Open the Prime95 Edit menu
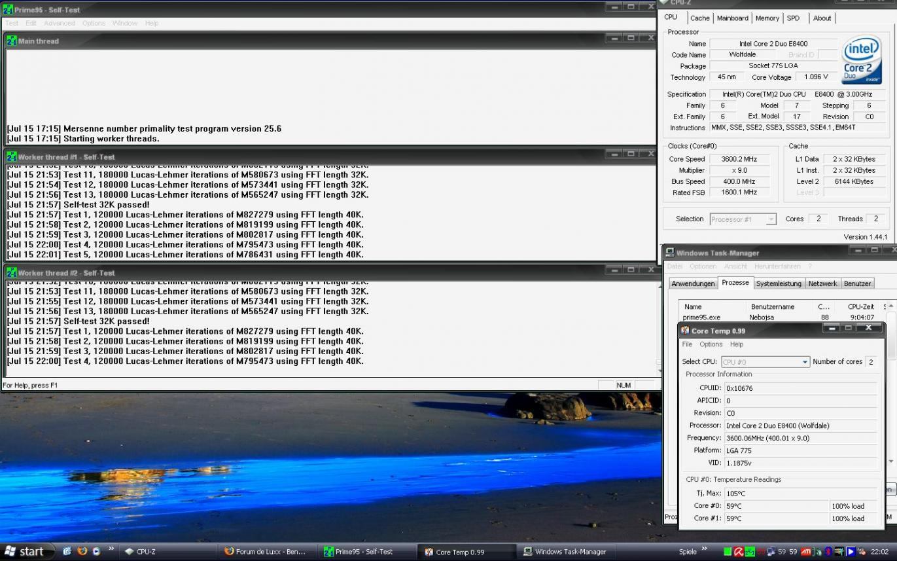This screenshot has width=897, height=561. coord(31,23)
